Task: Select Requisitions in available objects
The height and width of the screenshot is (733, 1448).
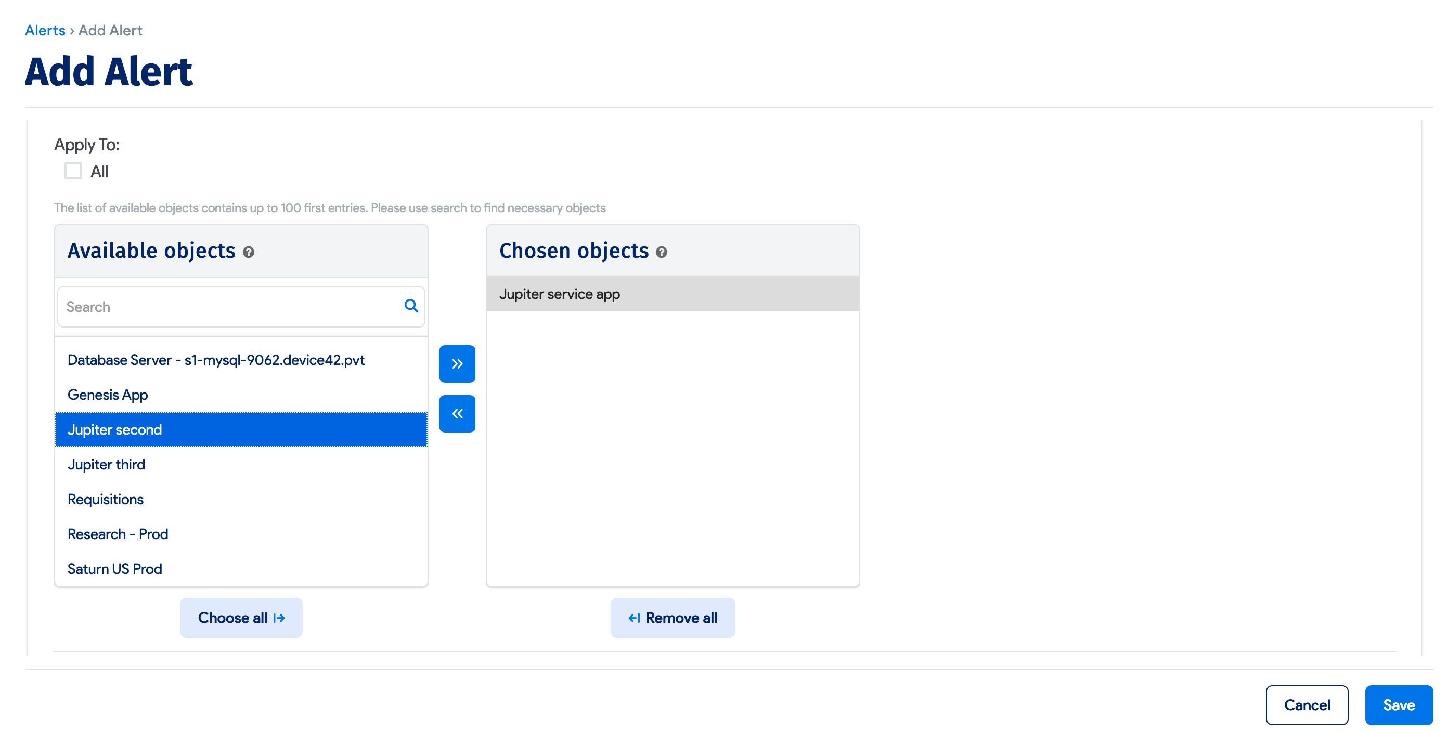Action: click(x=106, y=500)
